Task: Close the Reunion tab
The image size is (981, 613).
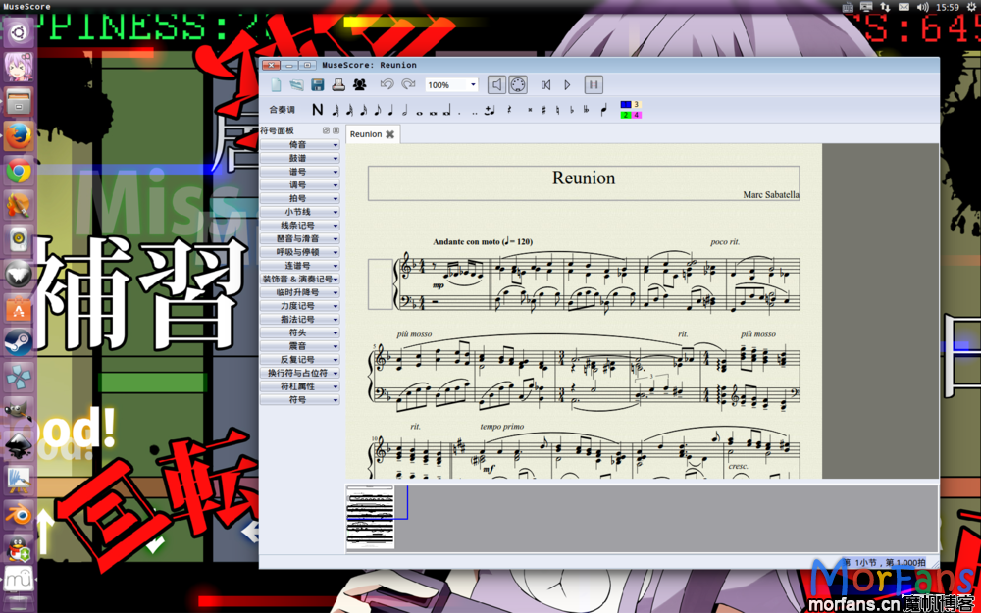Action: pos(389,134)
